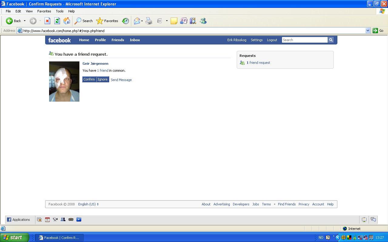Open the Developers footer link

(241, 204)
